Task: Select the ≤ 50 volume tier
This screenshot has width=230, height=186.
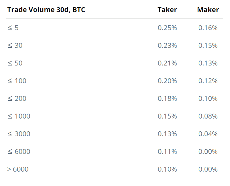Action: [x=15, y=63]
